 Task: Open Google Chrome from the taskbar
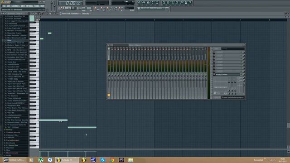(112, 160)
